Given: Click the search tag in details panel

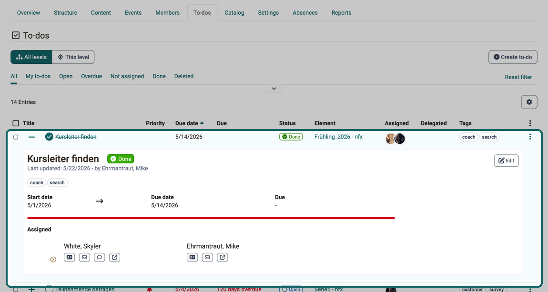Looking at the screenshot, I should tap(57, 182).
